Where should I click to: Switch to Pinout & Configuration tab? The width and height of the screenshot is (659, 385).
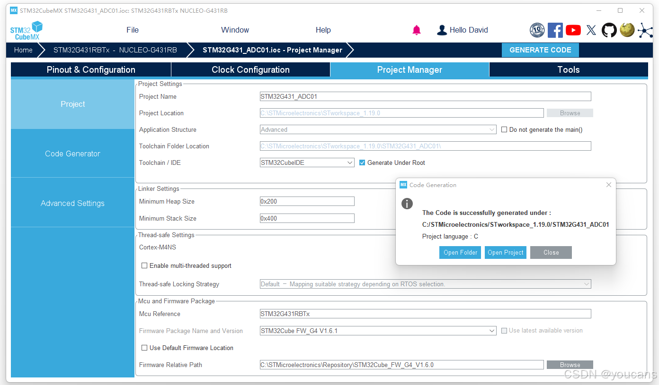click(91, 70)
